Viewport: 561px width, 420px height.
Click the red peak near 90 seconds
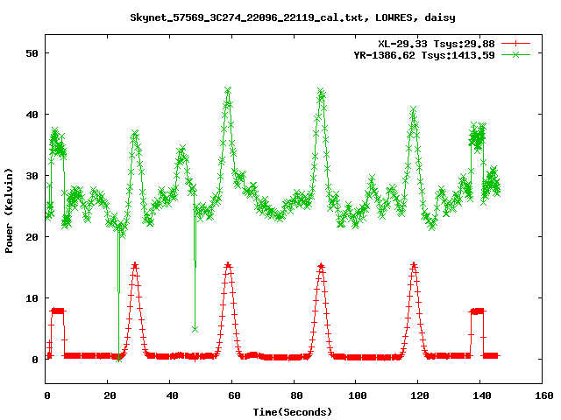click(x=321, y=266)
